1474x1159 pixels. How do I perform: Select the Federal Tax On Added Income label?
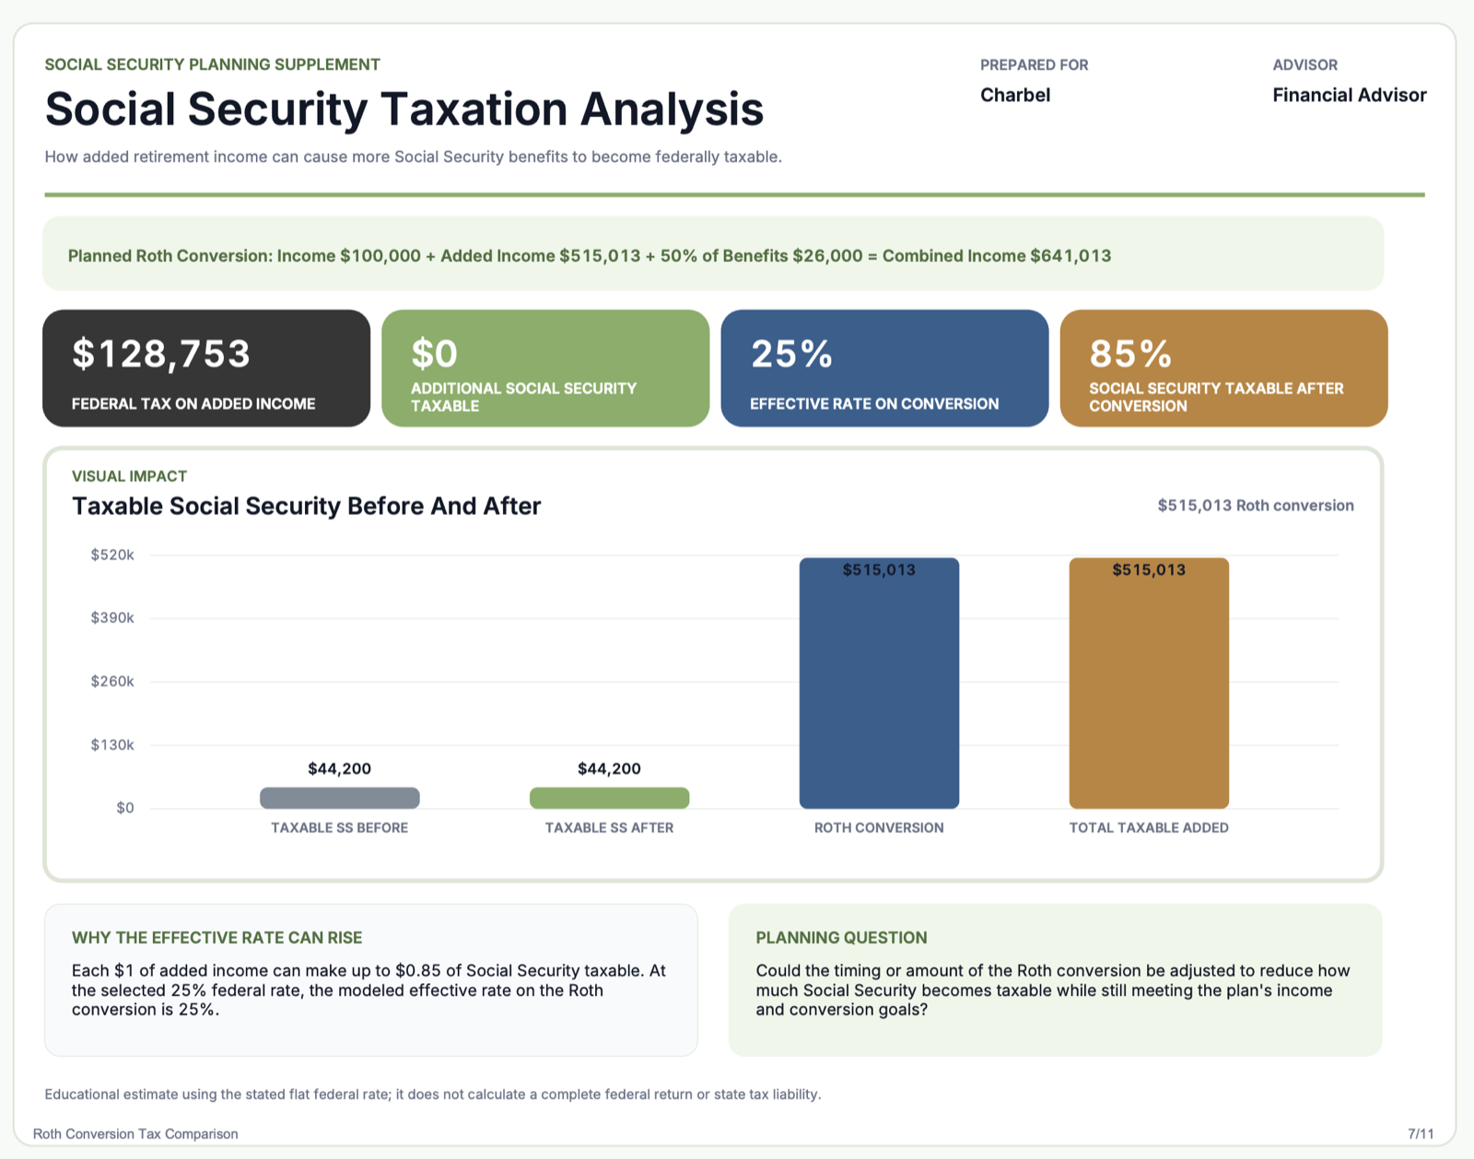click(193, 404)
